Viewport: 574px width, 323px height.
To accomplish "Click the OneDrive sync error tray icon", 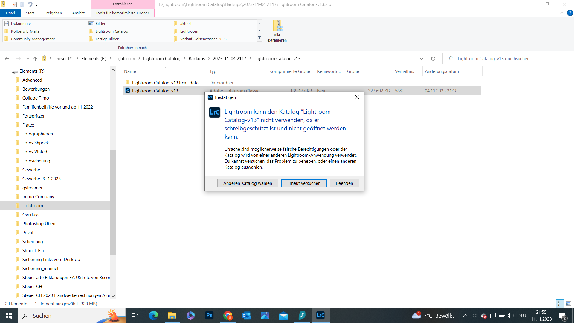I will (484, 315).
